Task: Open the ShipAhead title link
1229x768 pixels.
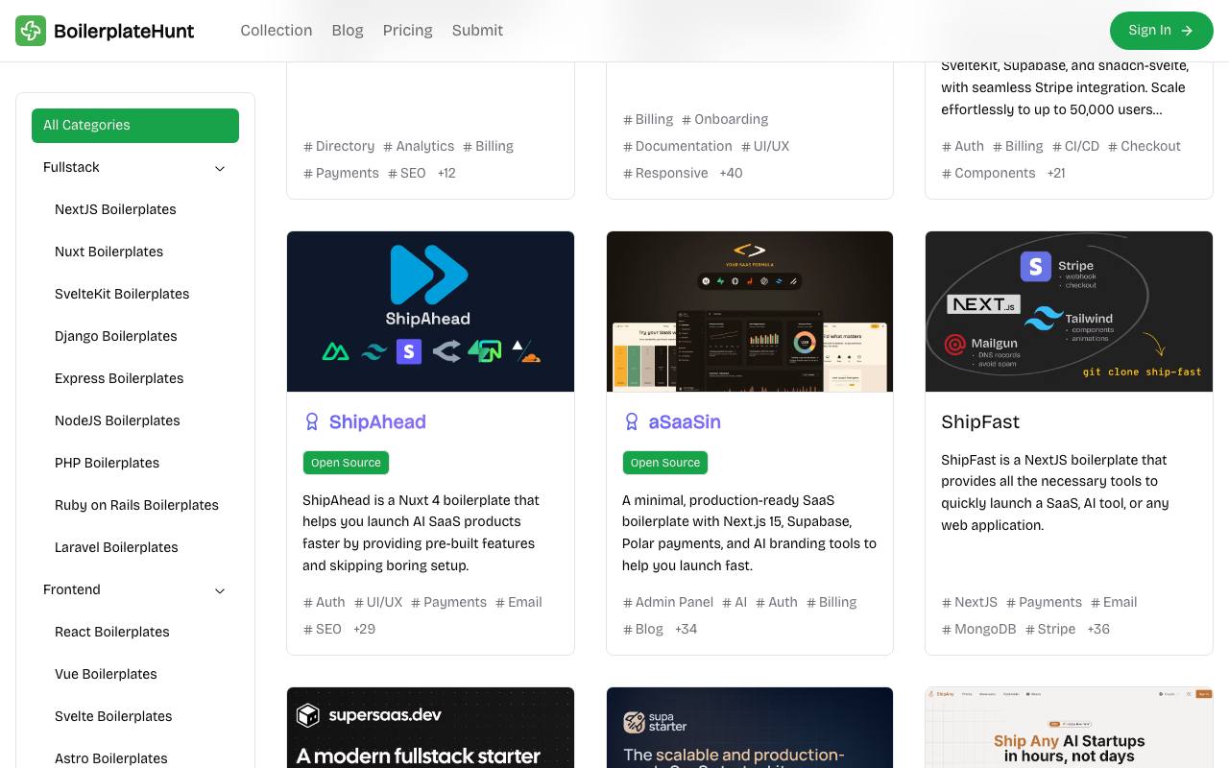Action: tap(377, 421)
